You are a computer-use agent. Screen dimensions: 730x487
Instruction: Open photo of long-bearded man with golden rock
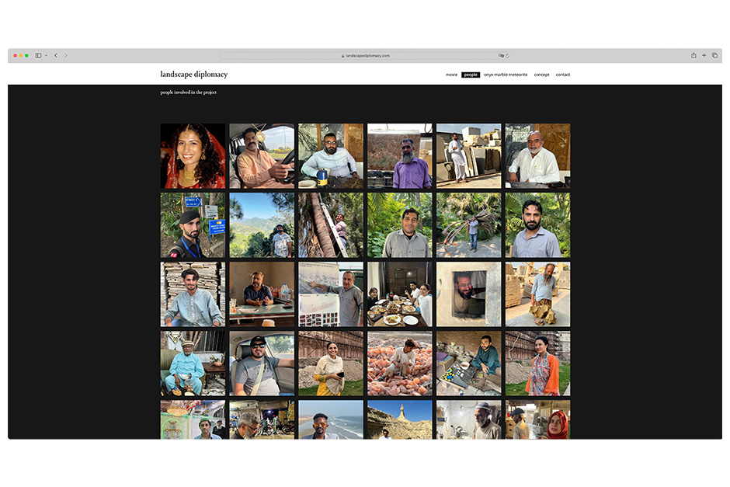tap(537, 294)
